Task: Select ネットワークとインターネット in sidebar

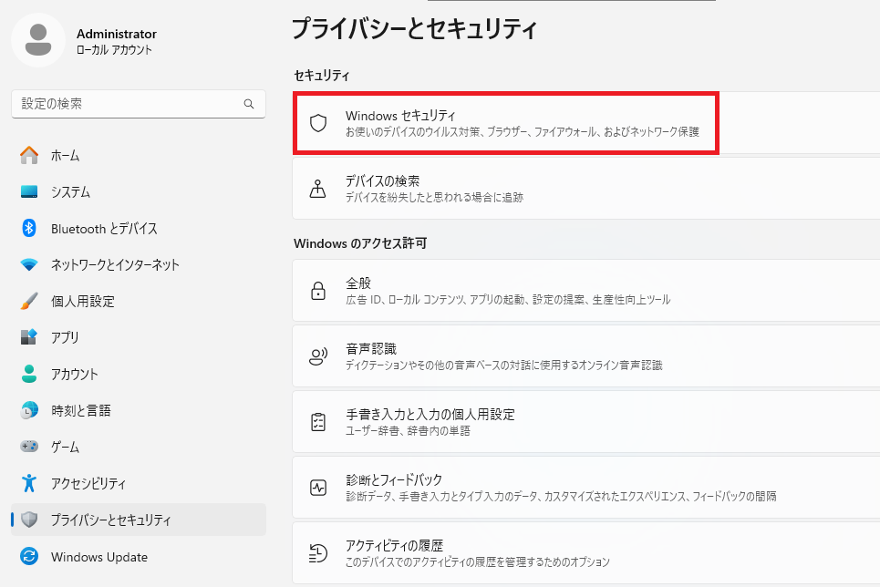Action: pos(115,265)
